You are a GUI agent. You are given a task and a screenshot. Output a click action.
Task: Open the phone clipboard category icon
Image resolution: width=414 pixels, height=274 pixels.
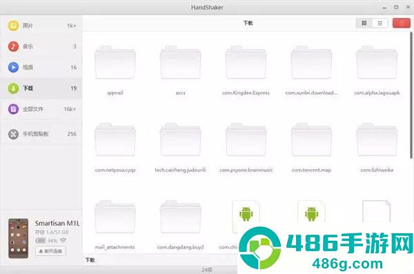pyautogui.click(x=13, y=134)
